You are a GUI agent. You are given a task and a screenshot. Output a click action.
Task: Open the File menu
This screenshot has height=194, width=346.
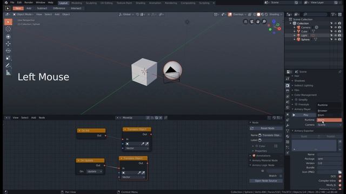click(x=12, y=3)
